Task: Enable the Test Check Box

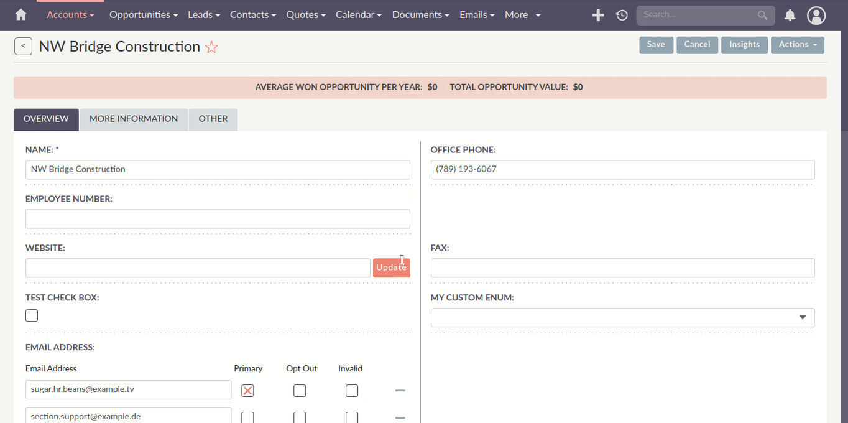Action: [31, 315]
